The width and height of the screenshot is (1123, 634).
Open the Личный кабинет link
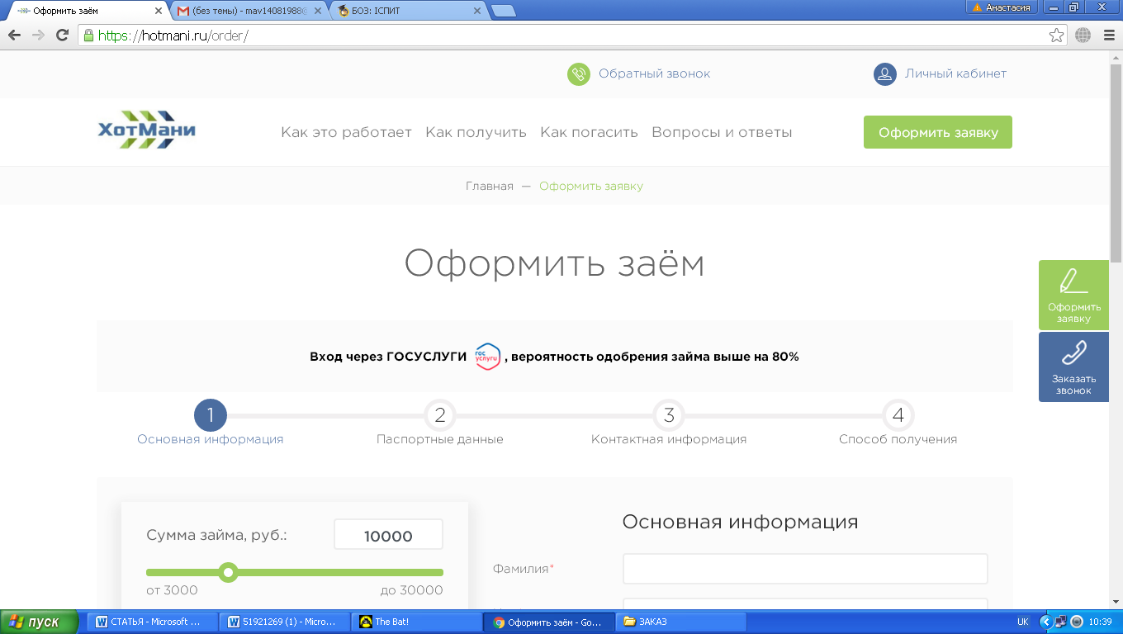(x=955, y=73)
